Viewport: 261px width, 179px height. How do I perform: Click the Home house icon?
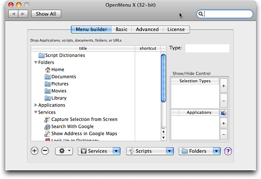(48, 70)
